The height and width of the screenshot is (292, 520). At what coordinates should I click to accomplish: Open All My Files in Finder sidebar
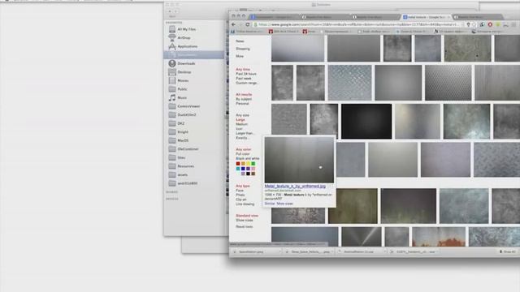click(x=186, y=29)
